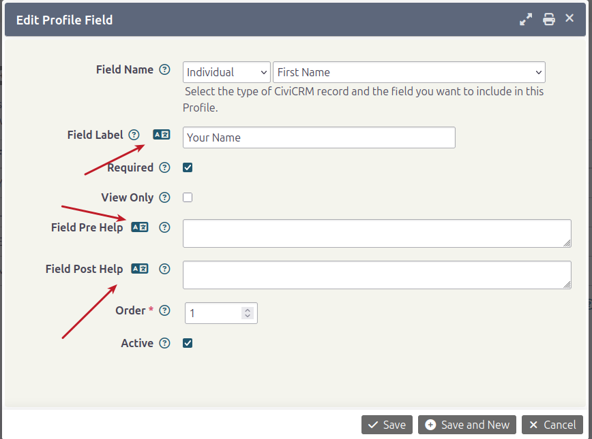The image size is (592, 439).
Task: Open the First Name field dropdown
Action: tap(409, 72)
